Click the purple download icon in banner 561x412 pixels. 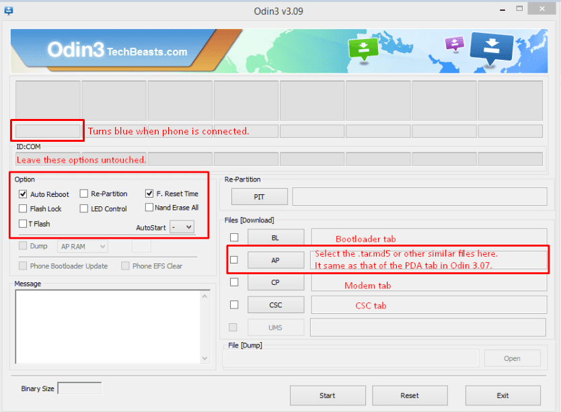pos(454,44)
